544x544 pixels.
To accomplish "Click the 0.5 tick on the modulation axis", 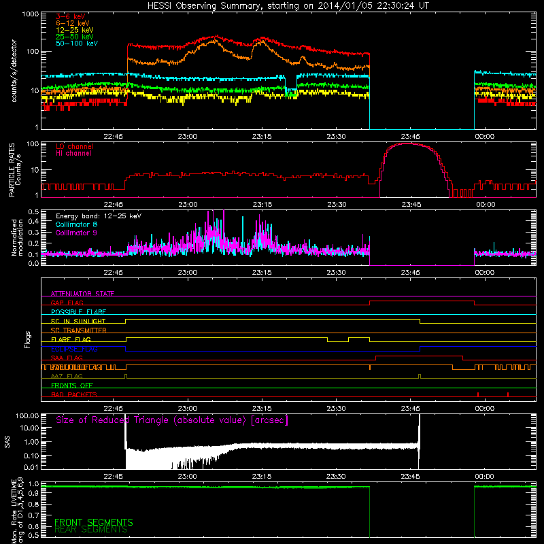I will pos(33,212).
